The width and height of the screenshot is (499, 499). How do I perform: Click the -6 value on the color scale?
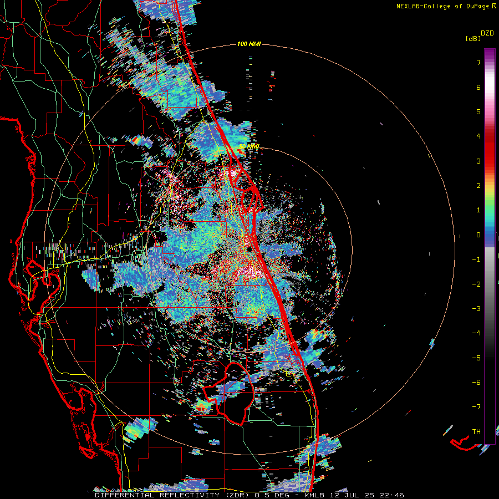(476, 382)
